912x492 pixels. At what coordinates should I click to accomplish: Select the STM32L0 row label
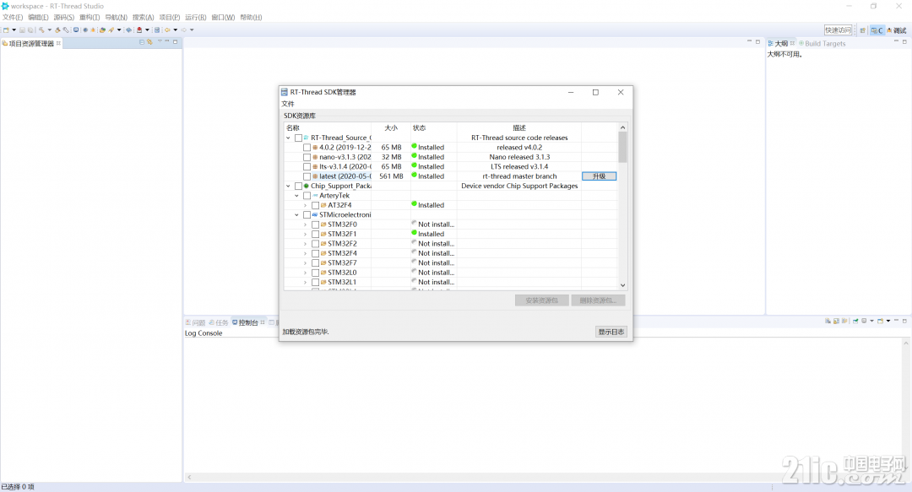click(342, 273)
